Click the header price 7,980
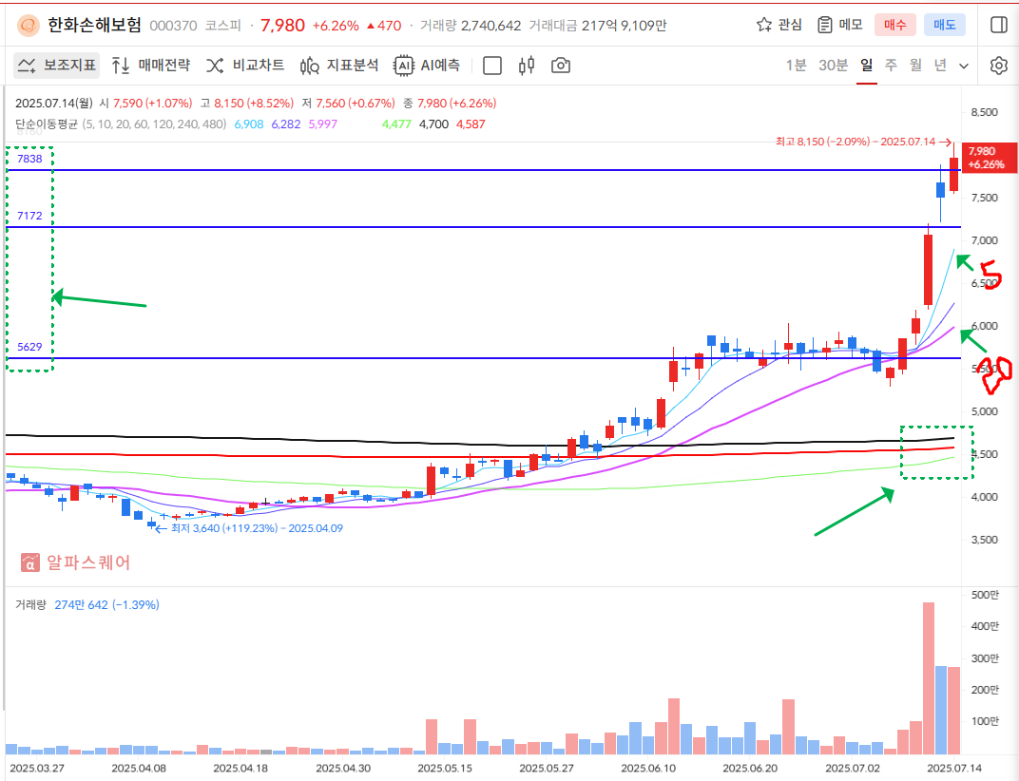 pos(282,26)
